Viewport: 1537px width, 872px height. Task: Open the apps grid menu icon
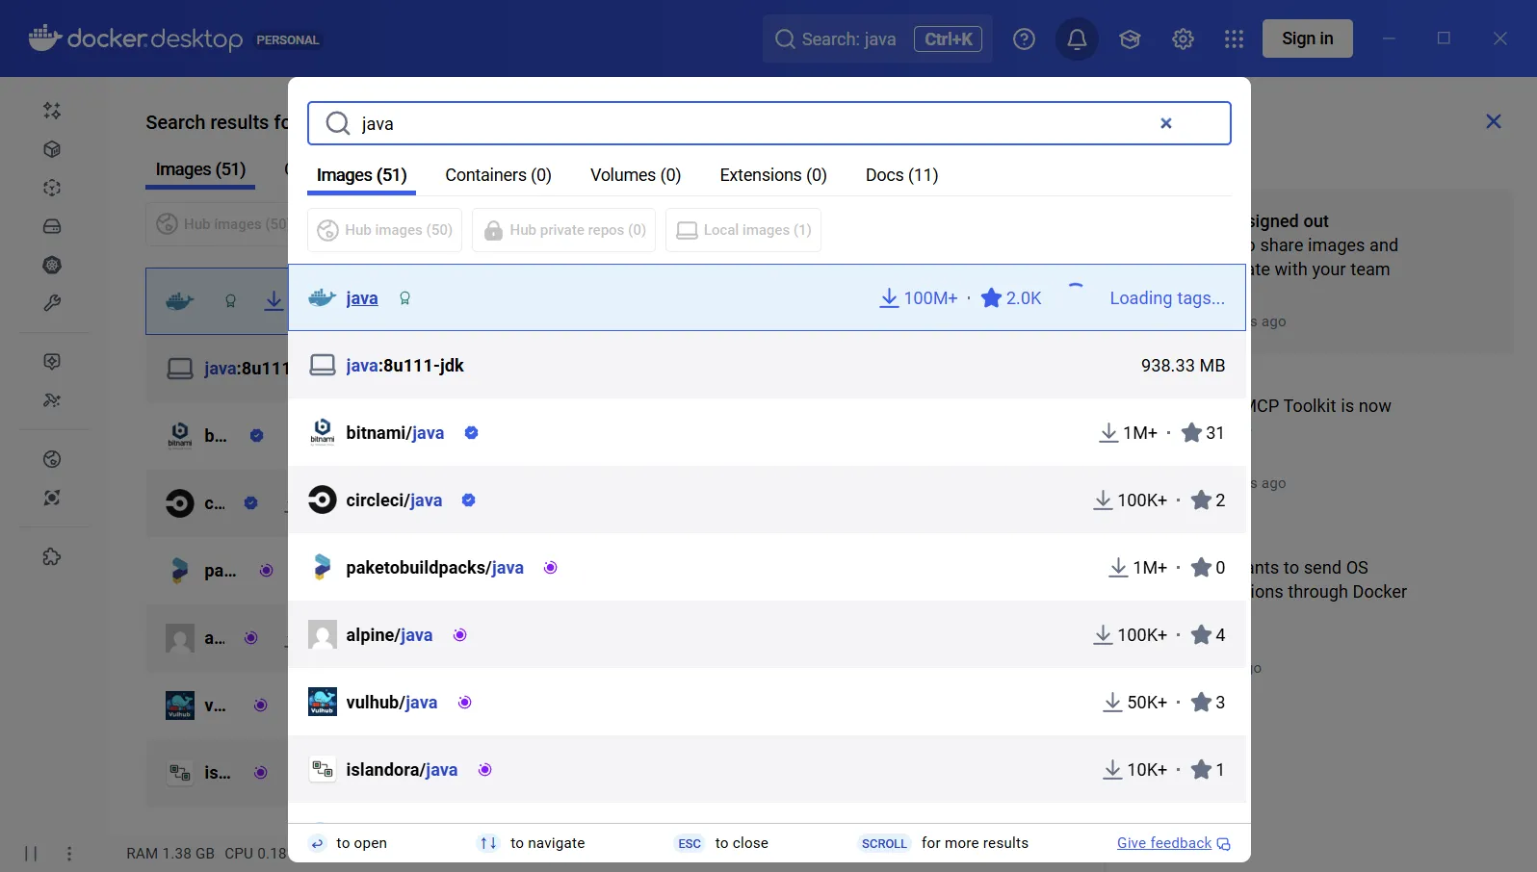pos(1234,39)
